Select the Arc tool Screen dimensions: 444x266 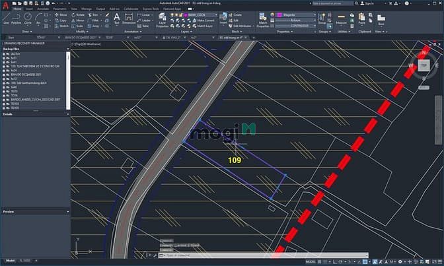38,18
